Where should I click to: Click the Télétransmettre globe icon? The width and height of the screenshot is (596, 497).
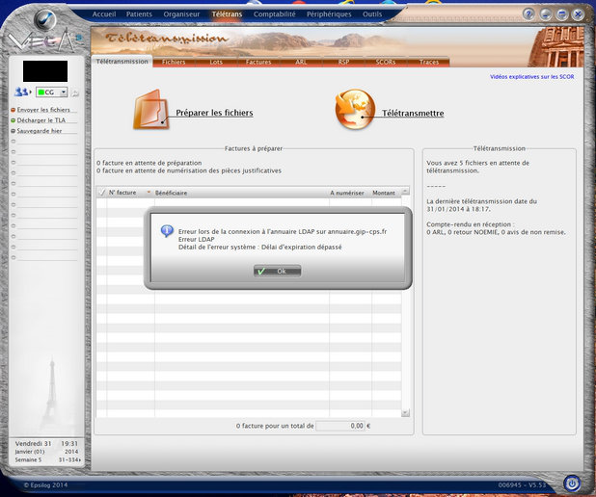pos(355,110)
